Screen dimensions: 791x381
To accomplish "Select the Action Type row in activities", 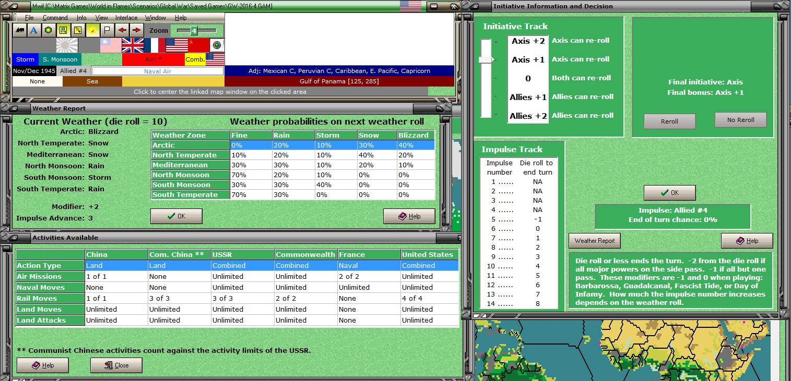I will 237,265.
